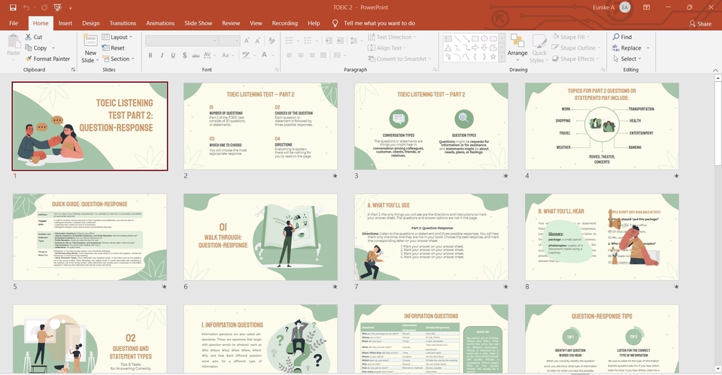The image size is (722, 375).
Task: Click the Undo arrow in quick access toolbar
Action: (x=26, y=8)
